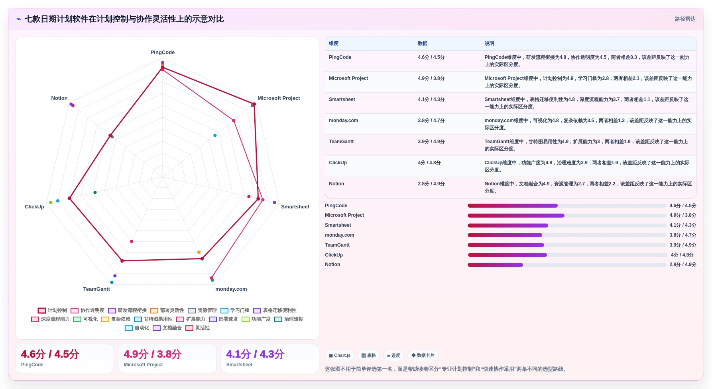Image resolution: width=712 pixels, height=389 pixels.
Task: Click the Smartsheet progress bar
Action: coord(567,226)
